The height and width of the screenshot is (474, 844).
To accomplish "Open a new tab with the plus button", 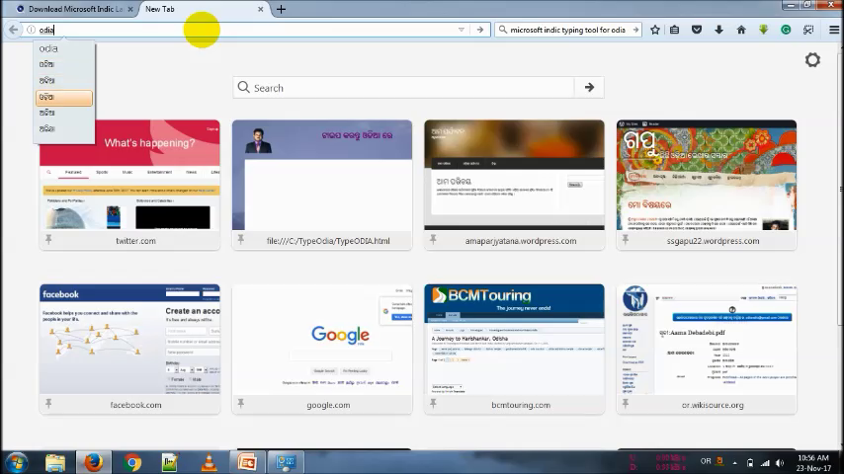I will pyautogui.click(x=281, y=9).
